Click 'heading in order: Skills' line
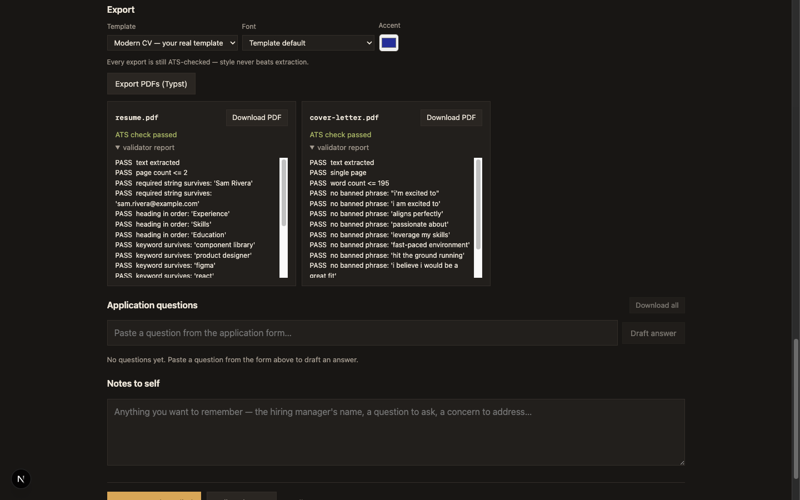Image resolution: width=800 pixels, height=500 pixels. pos(163,224)
